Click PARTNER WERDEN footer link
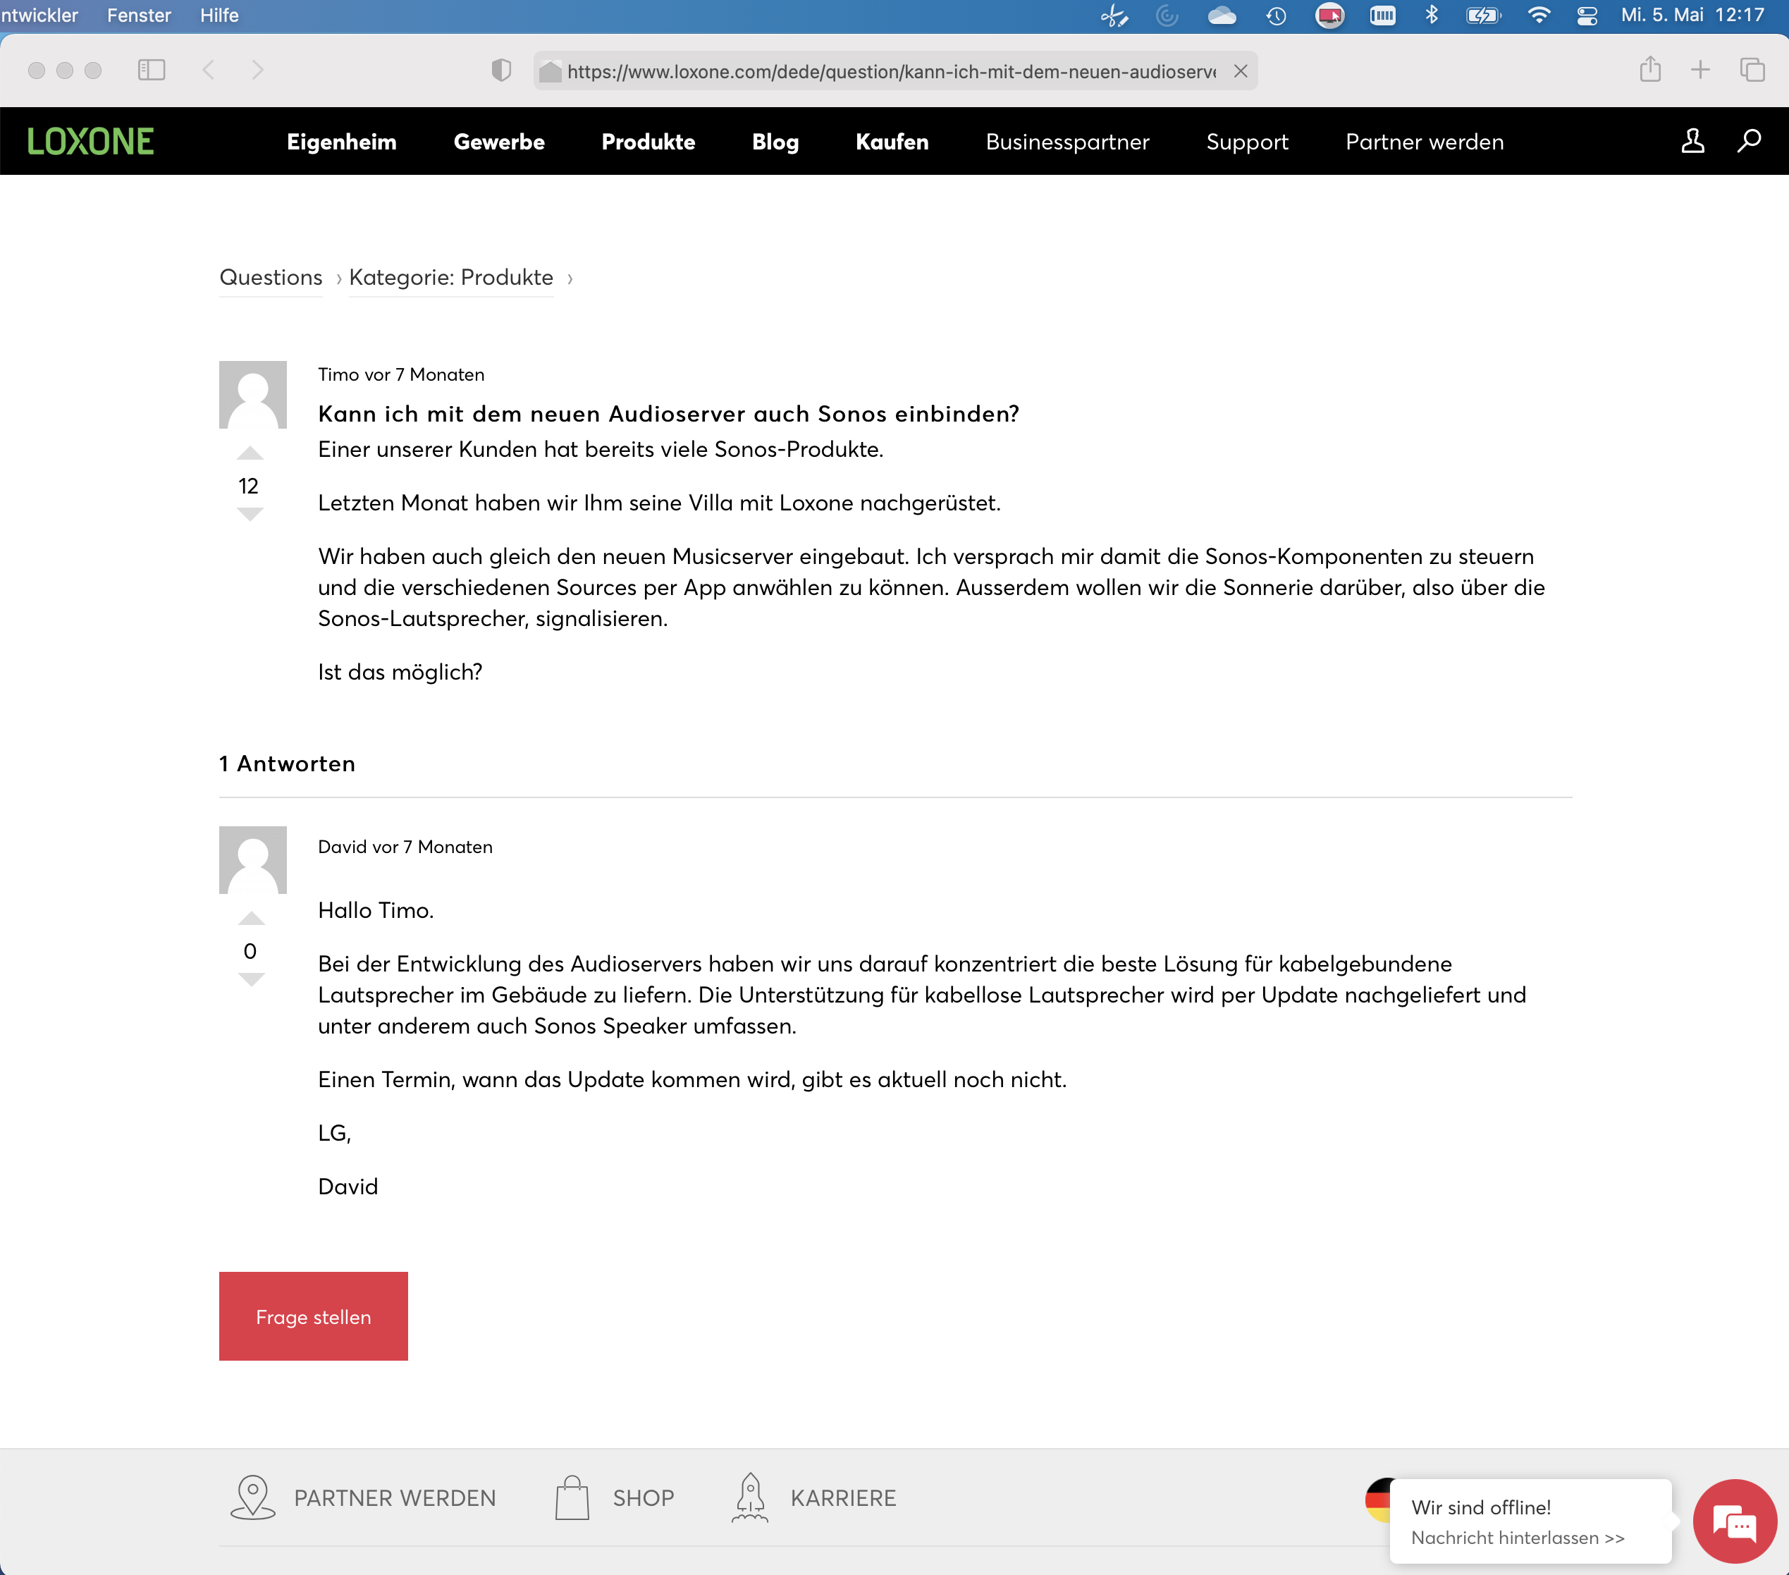Image resolution: width=1789 pixels, height=1575 pixels. 395,1498
